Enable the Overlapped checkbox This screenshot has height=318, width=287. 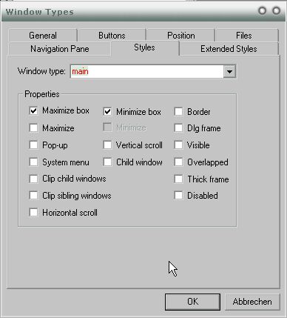tap(178, 162)
